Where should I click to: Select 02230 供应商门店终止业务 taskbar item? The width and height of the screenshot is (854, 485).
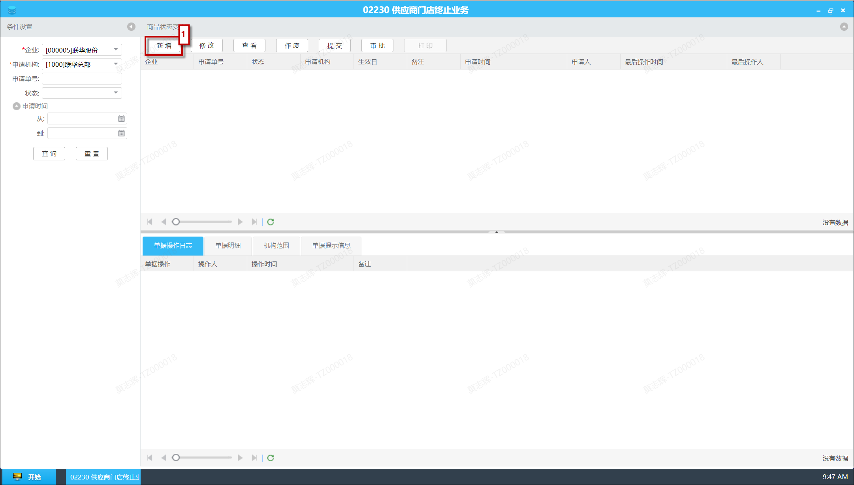(x=103, y=477)
